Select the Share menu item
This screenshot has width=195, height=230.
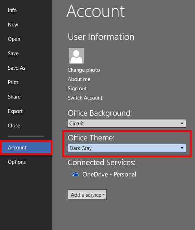coord(14,97)
